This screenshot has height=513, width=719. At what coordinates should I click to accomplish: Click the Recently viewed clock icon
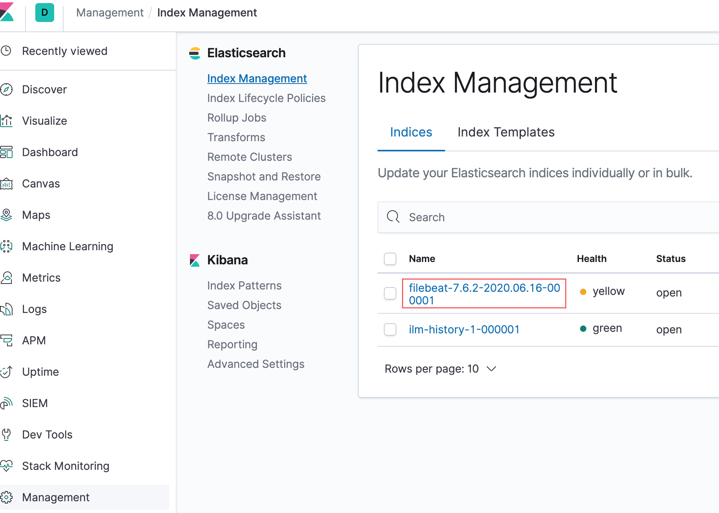[6, 51]
